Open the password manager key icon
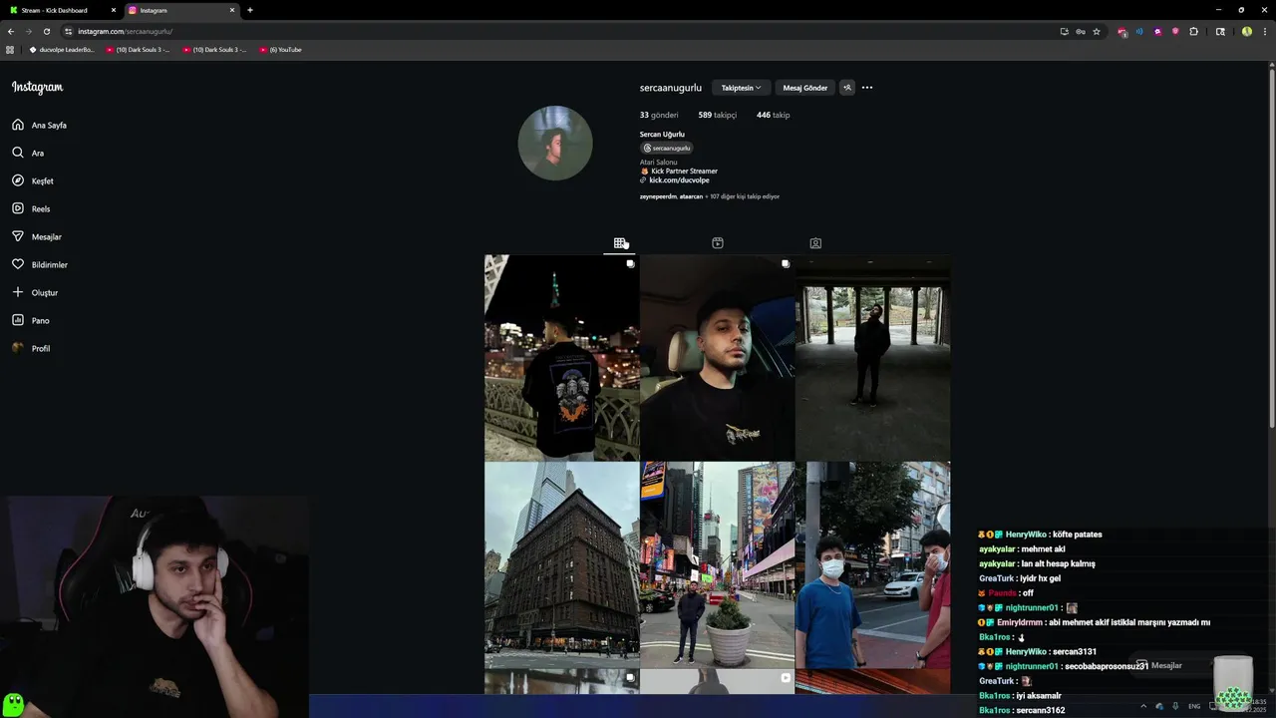This screenshot has width=1276, height=718. [1081, 31]
